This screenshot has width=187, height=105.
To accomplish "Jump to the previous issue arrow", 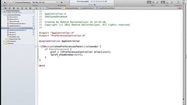I will coord(178,8).
